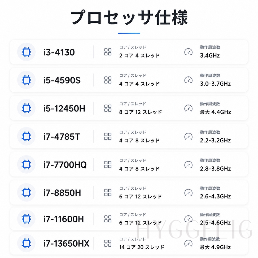Select the 最大 4.9GHz frequency text
Viewport: 258px width, 258px height.
(x=215, y=247)
